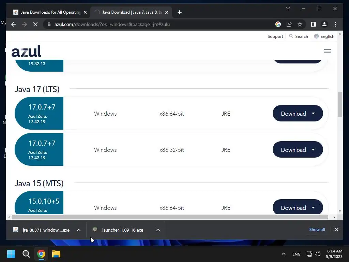Image resolution: width=349 pixels, height=262 pixels.
Task: Click the 15.0.10+5 version badge
Action: (x=39, y=203)
